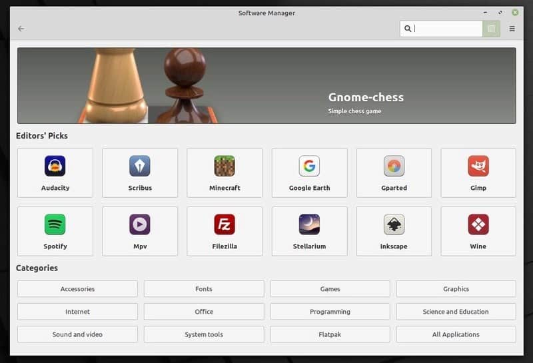Select the Gimp app icon
Viewport: 533px width, 363px height.
pyautogui.click(x=478, y=167)
